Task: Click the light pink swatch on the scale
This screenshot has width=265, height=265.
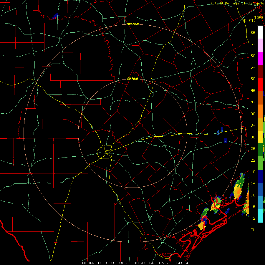Action: tap(260, 45)
